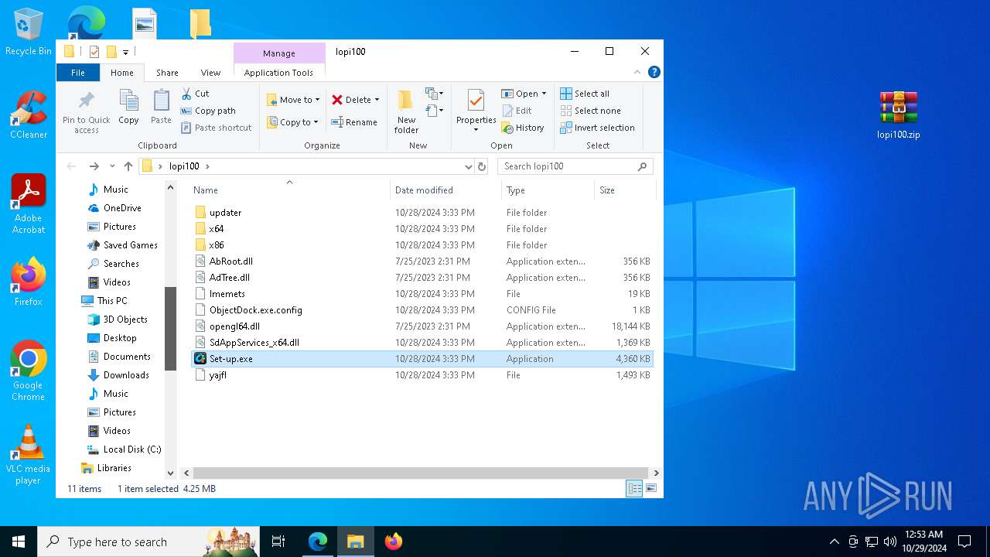The width and height of the screenshot is (990, 557).
Task: Open the Copy to dropdown
Action: 293,122
